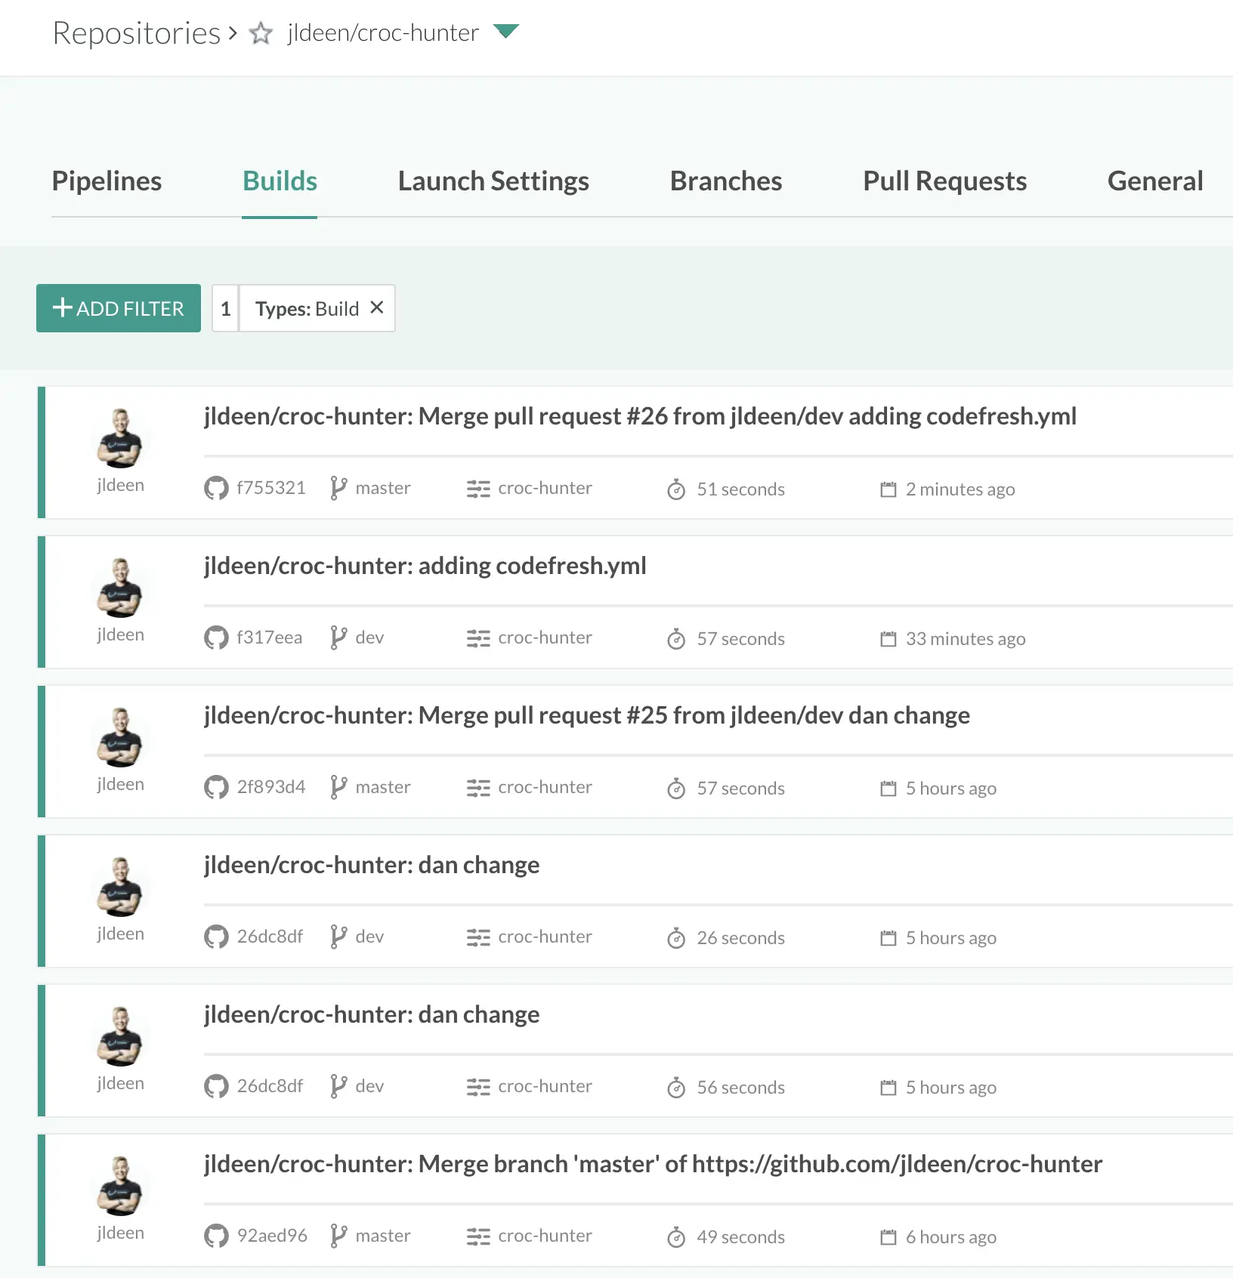Viewport: 1233px width, 1278px height.
Task: Click the 49 seconds duration
Action: [740, 1237]
